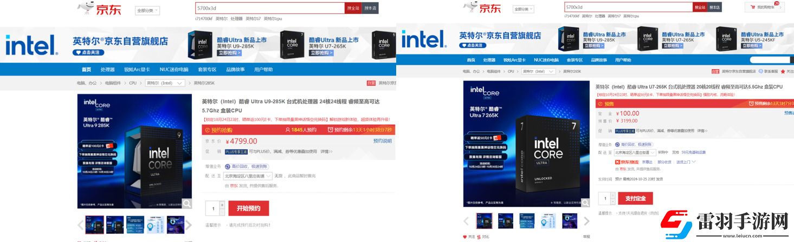The height and width of the screenshot is (242, 794).
Task: Click Intel logo on U7-265K page
Action: (424, 40)
